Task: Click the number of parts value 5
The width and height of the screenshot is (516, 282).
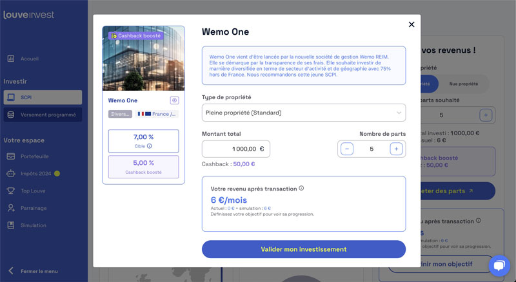Action: click(x=372, y=149)
